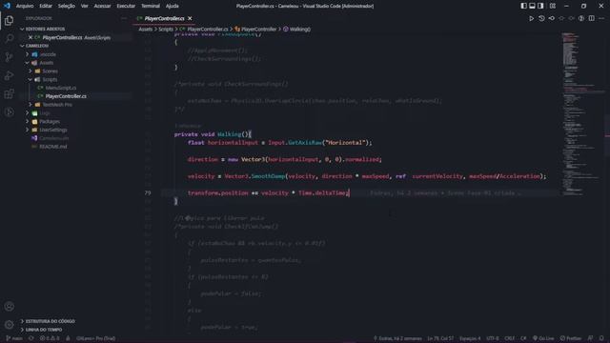Image resolution: width=610 pixels, height=343 pixels.
Task: Expand the TextMesh Pro folder
Action: click(30, 104)
